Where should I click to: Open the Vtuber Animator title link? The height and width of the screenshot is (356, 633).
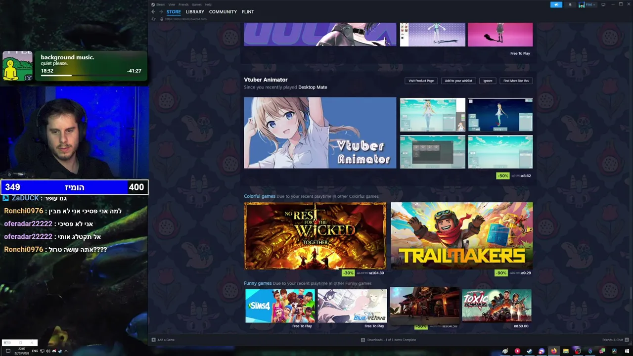[x=266, y=80]
